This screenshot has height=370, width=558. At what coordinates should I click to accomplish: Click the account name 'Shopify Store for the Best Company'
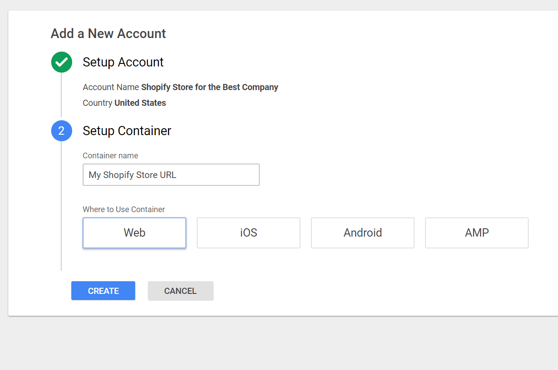[x=209, y=87]
